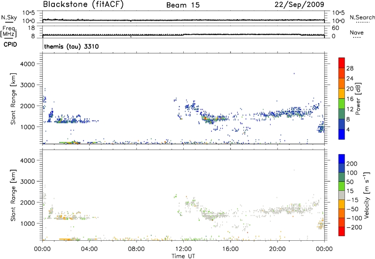Image resolution: width=375 pixels, height=259 pixels.
Task: Click the high-power red echo near 14:00 in the power panel
Action: [205, 118]
